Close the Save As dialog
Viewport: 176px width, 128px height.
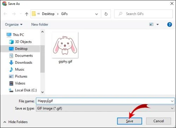pyautogui.click(x=172, y=3)
